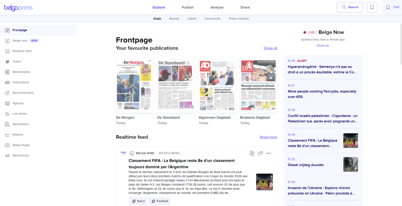Open the De Standaard front page thumbnail
402x206 pixels.
point(176,85)
